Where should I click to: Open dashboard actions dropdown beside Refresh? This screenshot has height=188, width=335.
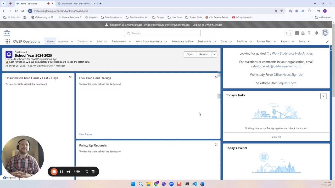point(214,54)
